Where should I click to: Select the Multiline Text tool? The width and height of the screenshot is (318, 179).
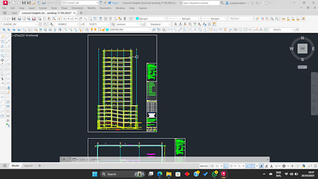point(8,121)
